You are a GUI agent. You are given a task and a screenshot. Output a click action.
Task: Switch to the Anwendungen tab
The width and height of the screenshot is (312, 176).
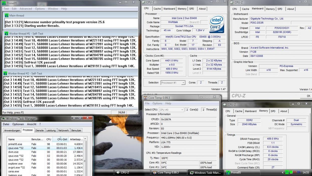coord(12,130)
